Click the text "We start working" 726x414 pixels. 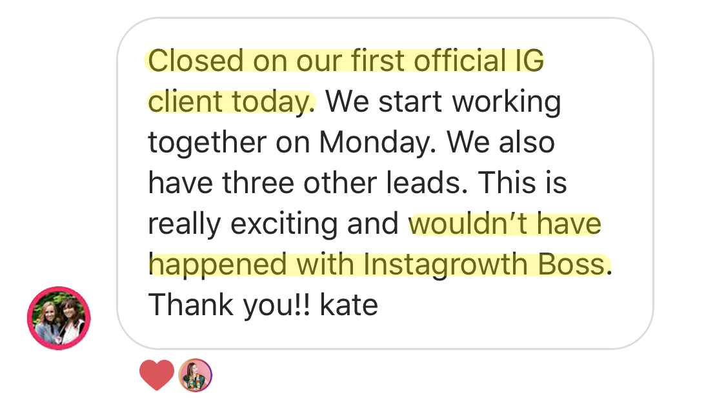443,102
